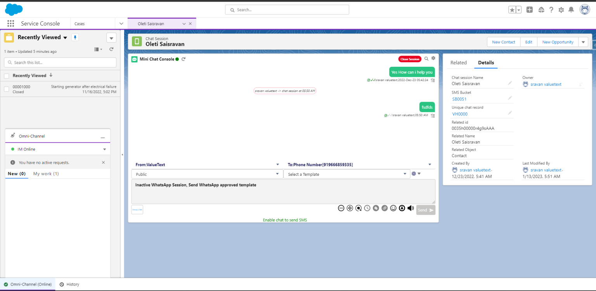Select the clock scheduling icon in composer toolbar
The image size is (596, 291).
367,208
